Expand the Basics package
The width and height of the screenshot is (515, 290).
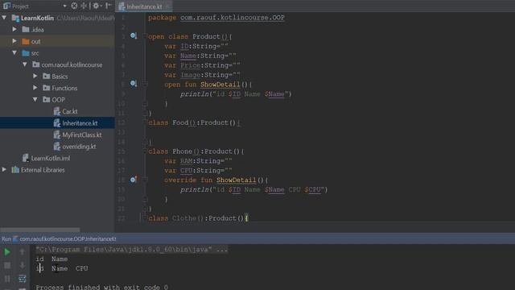pyautogui.click(x=35, y=76)
